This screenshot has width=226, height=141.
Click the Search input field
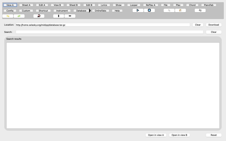click(x=109, y=32)
